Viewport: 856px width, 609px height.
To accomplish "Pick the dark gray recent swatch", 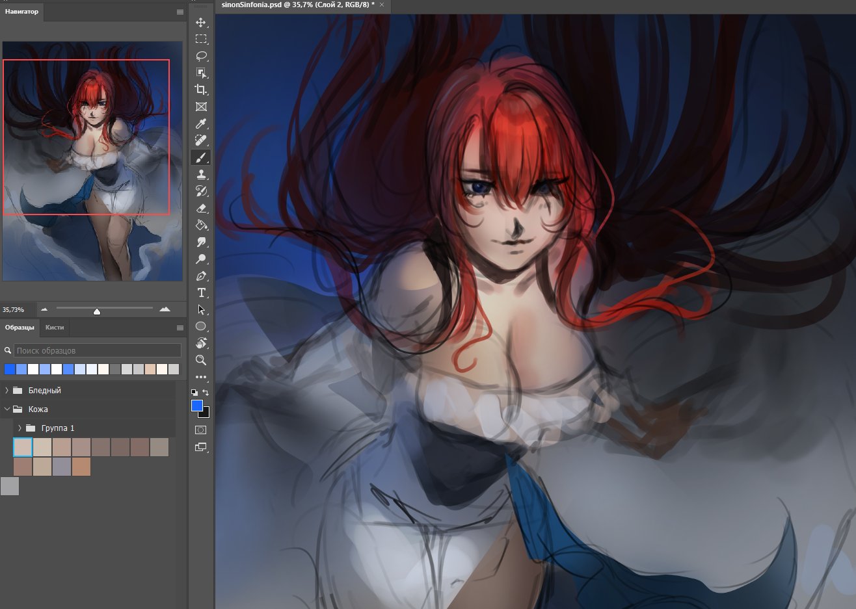I will 115,369.
